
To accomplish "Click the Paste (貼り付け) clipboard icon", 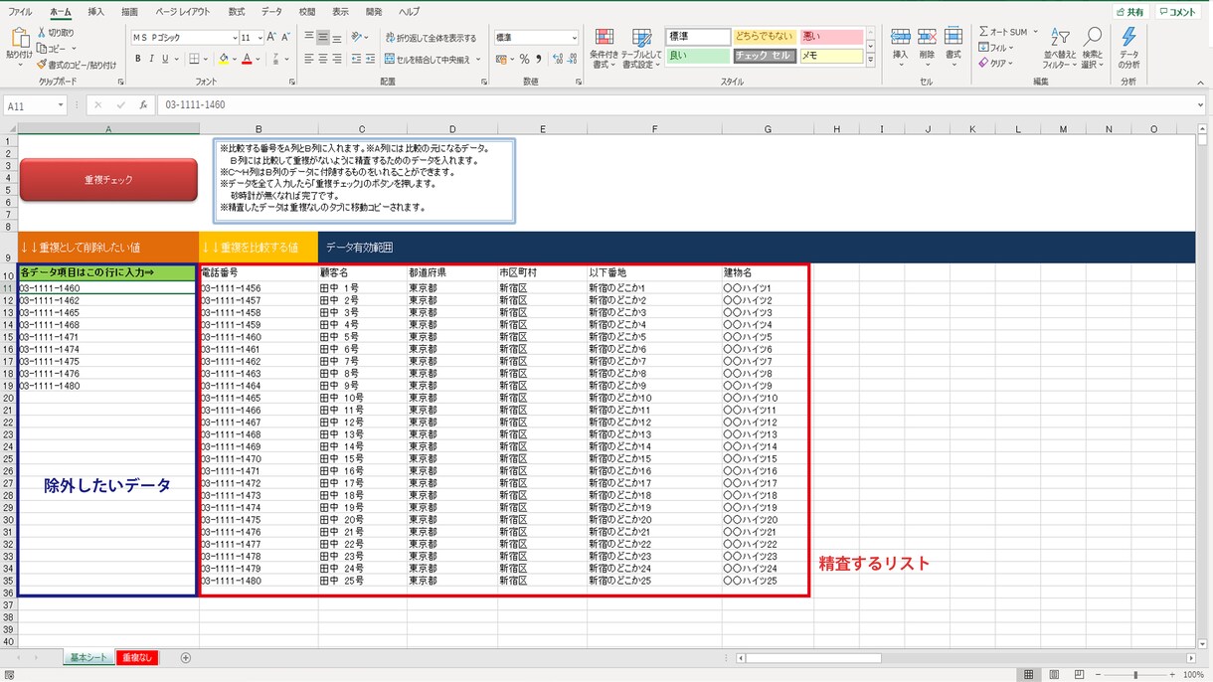I will [19, 39].
